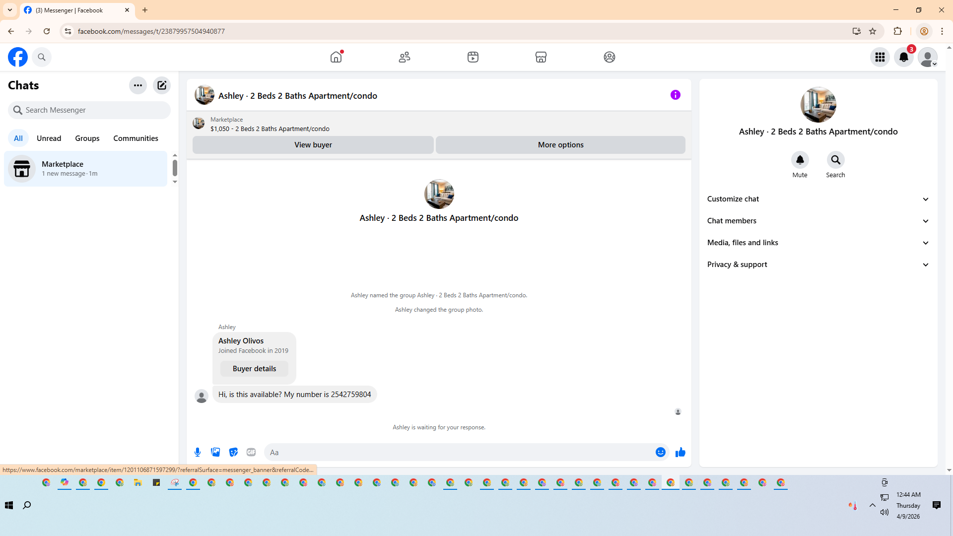
Task: Click the Buyer details button
Action: (x=254, y=369)
